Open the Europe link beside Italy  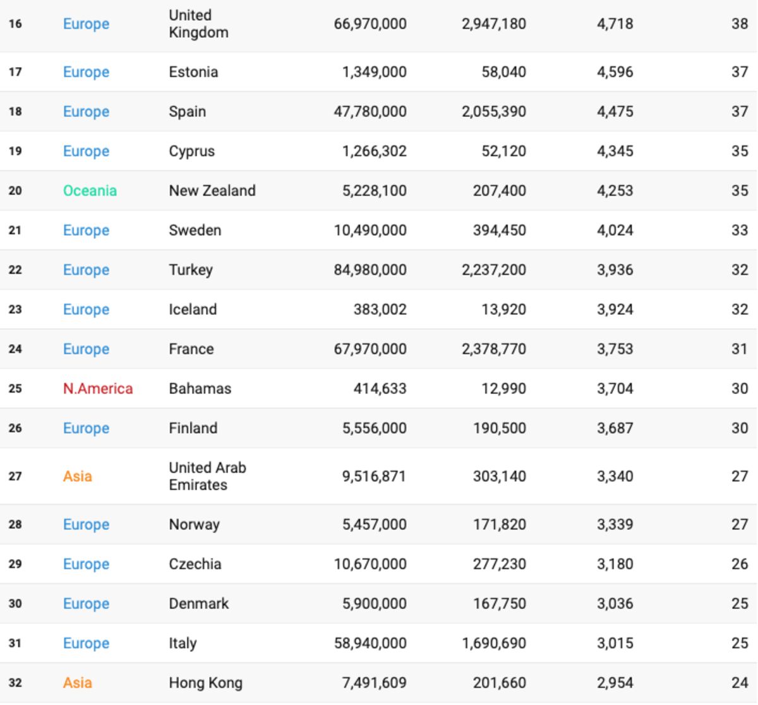pos(86,644)
